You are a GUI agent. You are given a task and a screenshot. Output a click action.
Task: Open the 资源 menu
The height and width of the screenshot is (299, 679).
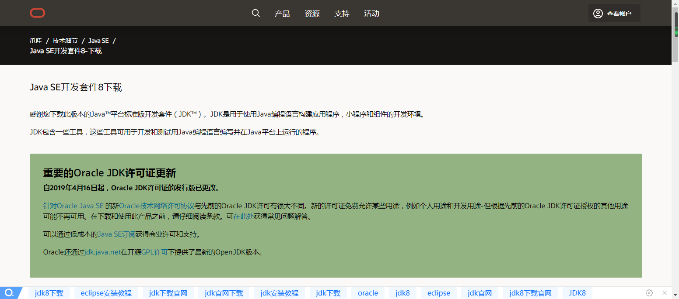click(x=312, y=14)
